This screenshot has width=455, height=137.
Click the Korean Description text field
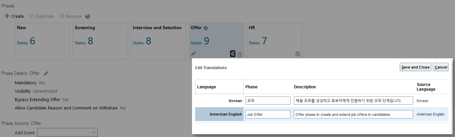[353, 101]
